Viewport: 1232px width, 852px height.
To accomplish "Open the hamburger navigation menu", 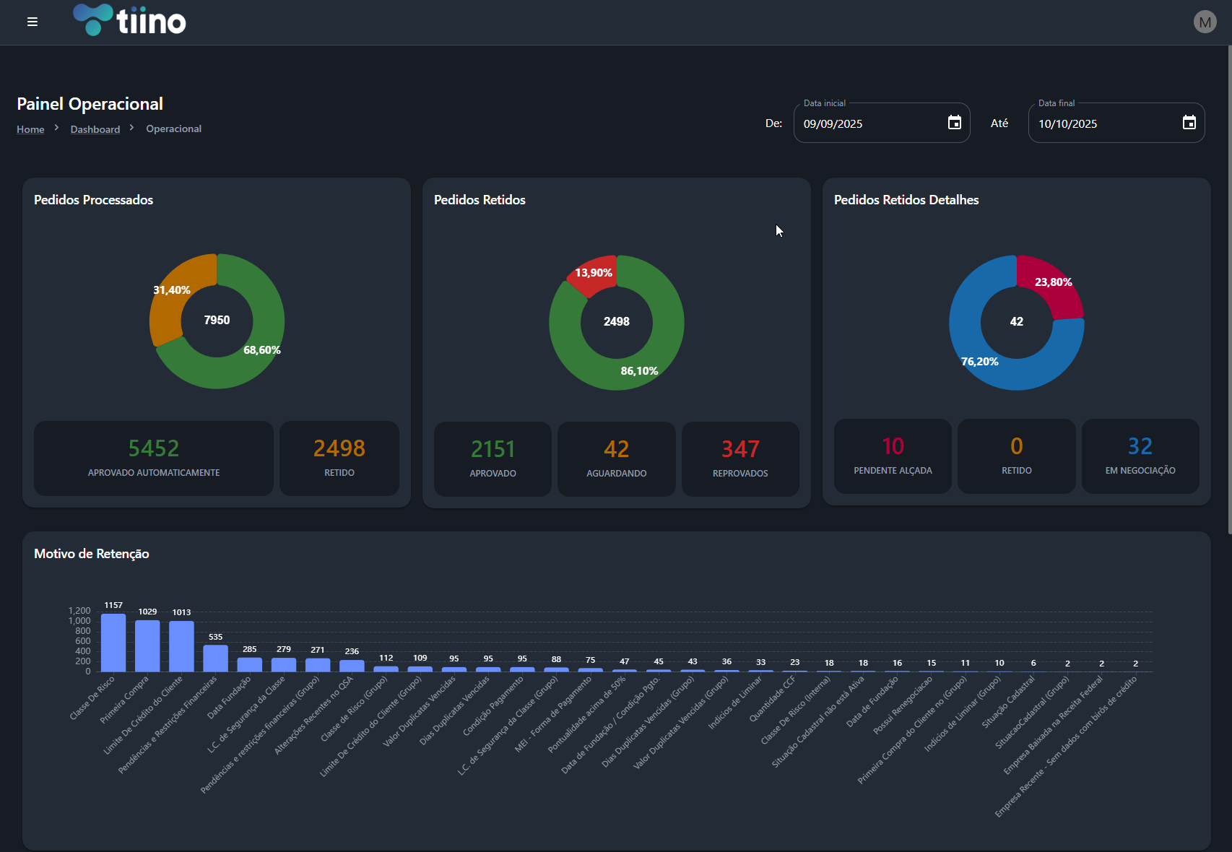I will point(32,22).
